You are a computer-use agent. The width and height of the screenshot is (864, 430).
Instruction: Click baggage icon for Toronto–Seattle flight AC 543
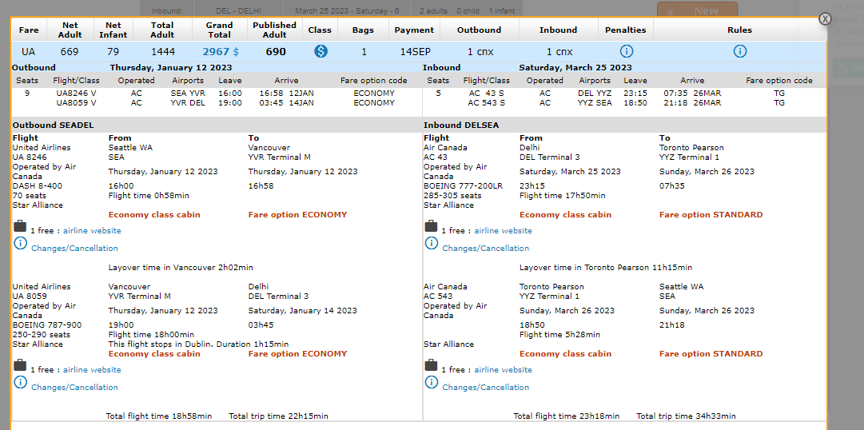pyautogui.click(x=432, y=367)
